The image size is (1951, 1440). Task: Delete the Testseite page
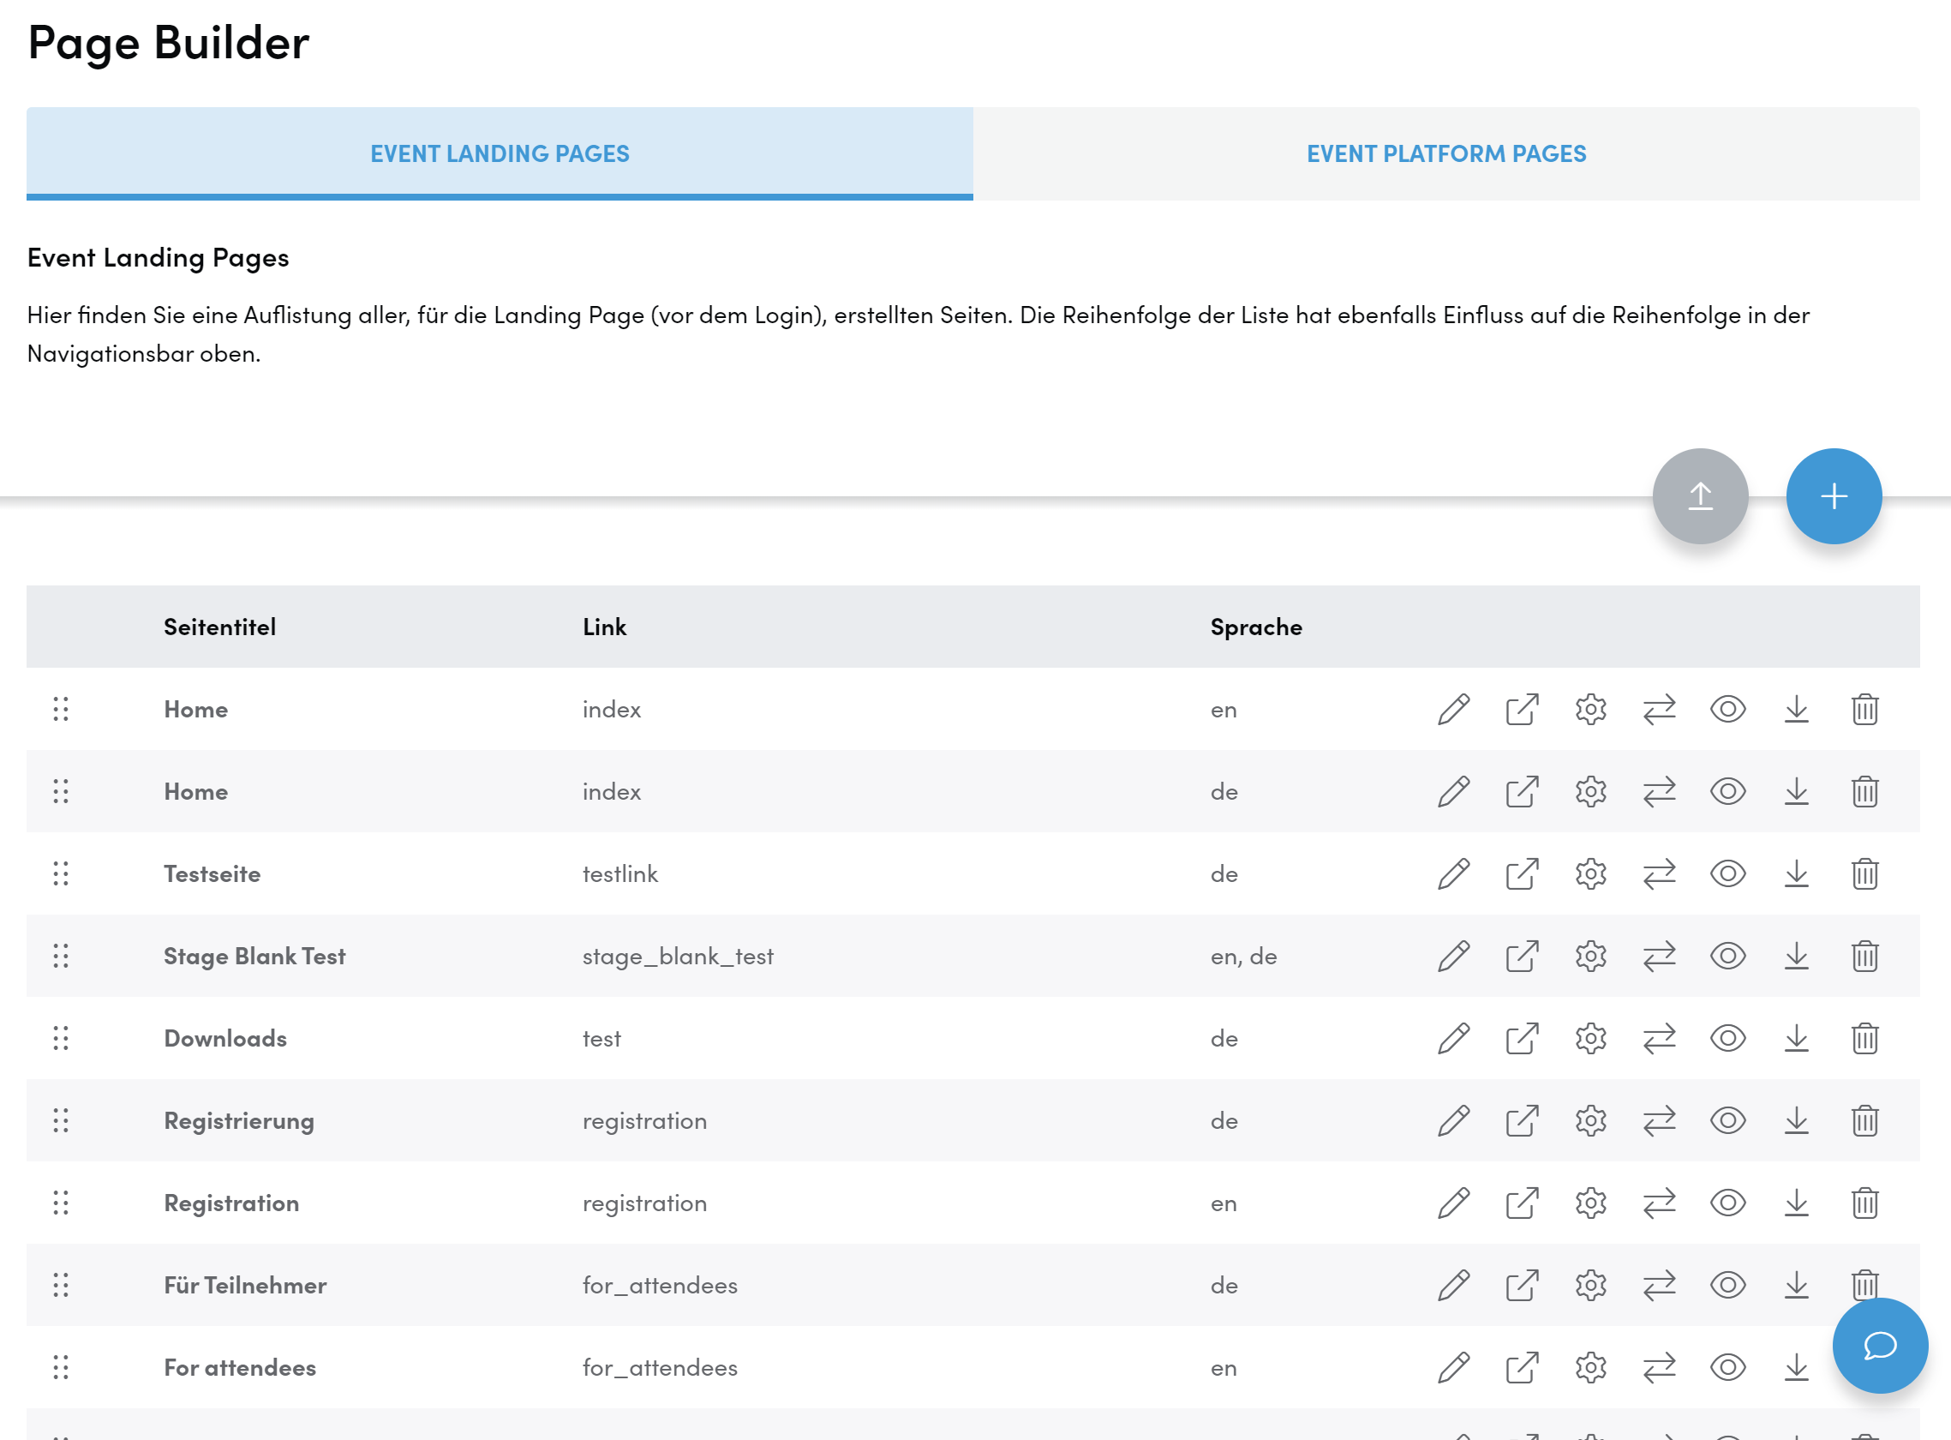click(1864, 873)
